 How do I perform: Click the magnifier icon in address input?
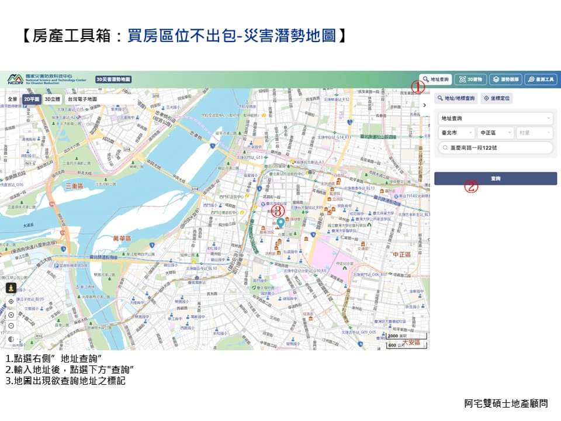point(445,147)
